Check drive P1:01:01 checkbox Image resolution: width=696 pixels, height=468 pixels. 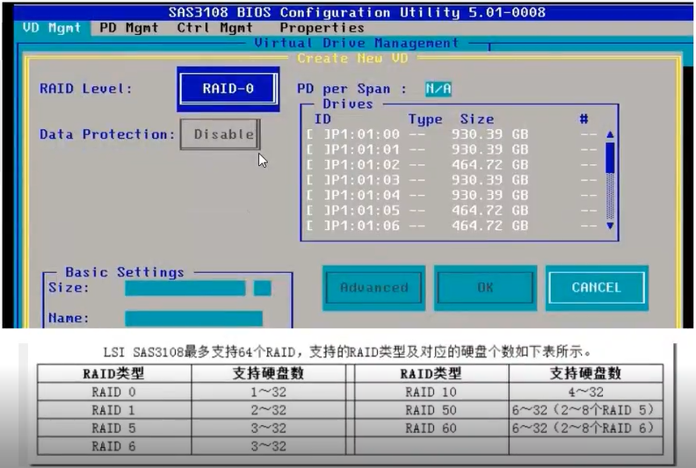(317, 149)
